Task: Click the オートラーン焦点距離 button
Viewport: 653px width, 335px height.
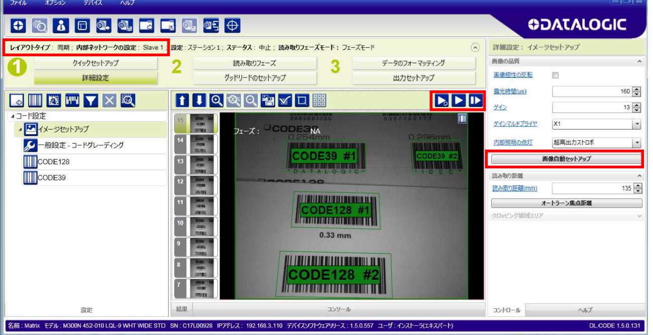Action: pos(566,203)
